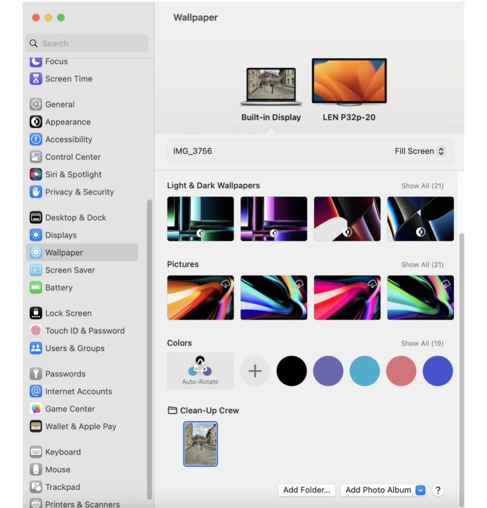Viewport: 487px width, 508px height.
Task: Open Touch ID & Password settings
Action: tap(84, 331)
